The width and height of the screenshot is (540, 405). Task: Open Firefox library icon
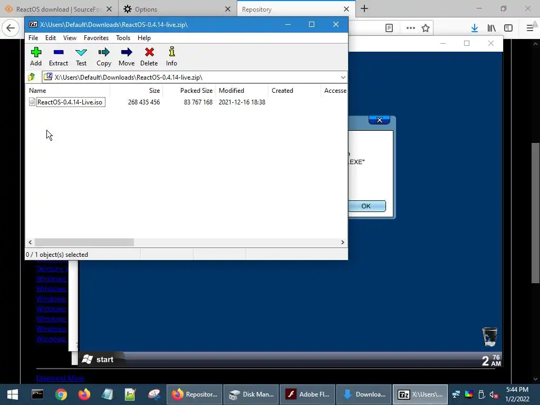click(491, 28)
